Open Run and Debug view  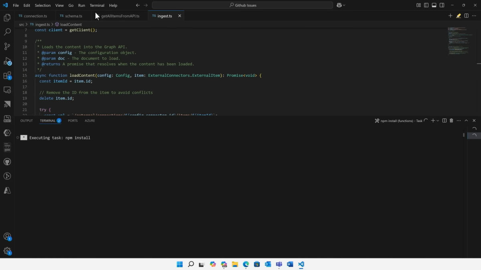[x=7, y=61]
